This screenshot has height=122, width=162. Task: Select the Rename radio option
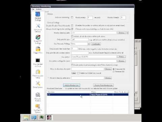114,72
